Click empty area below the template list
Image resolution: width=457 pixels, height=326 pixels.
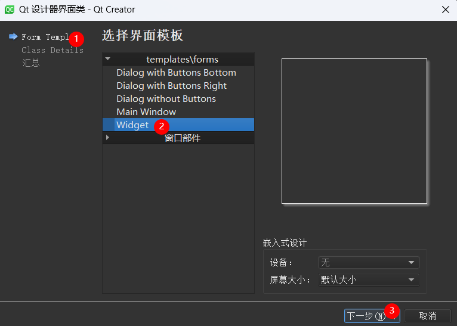[178, 221]
